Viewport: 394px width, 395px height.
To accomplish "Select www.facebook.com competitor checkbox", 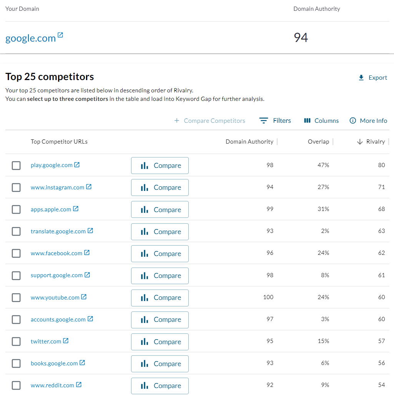I will [x=16, y=253].
